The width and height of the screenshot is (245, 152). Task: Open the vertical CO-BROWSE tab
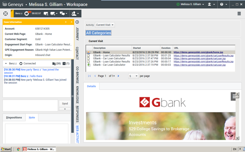(77, 75)
